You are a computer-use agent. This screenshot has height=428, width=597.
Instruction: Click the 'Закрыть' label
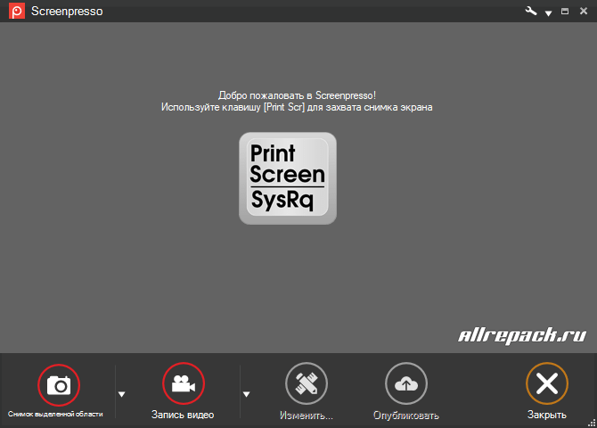point(547,415)
